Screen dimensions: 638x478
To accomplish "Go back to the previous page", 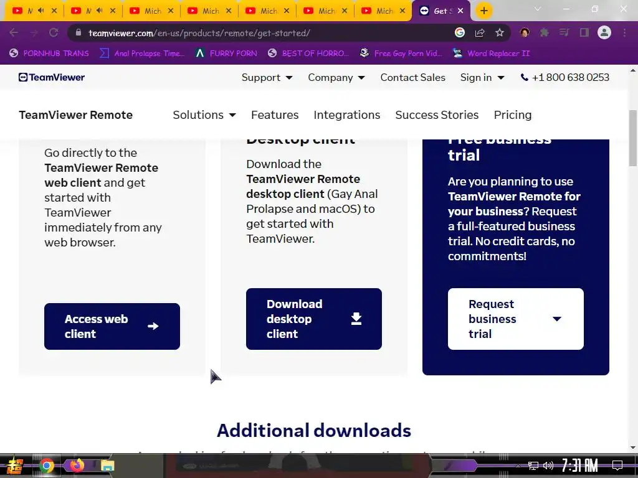I will click(14, 33).
